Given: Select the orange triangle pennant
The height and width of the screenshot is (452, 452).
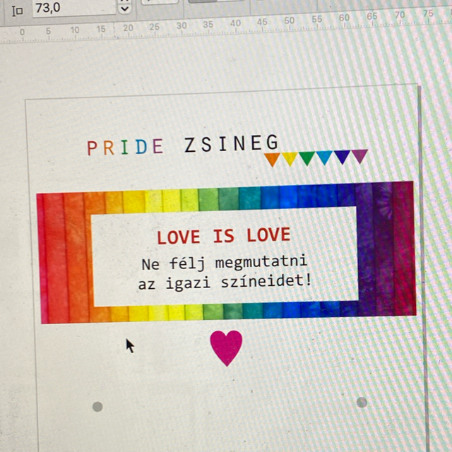Looking at the screenshot, I should [272, 160].
